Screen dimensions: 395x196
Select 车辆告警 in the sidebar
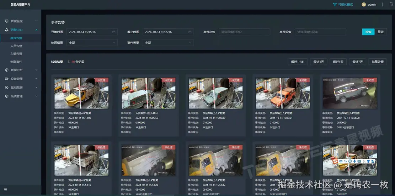coord(16,54)
